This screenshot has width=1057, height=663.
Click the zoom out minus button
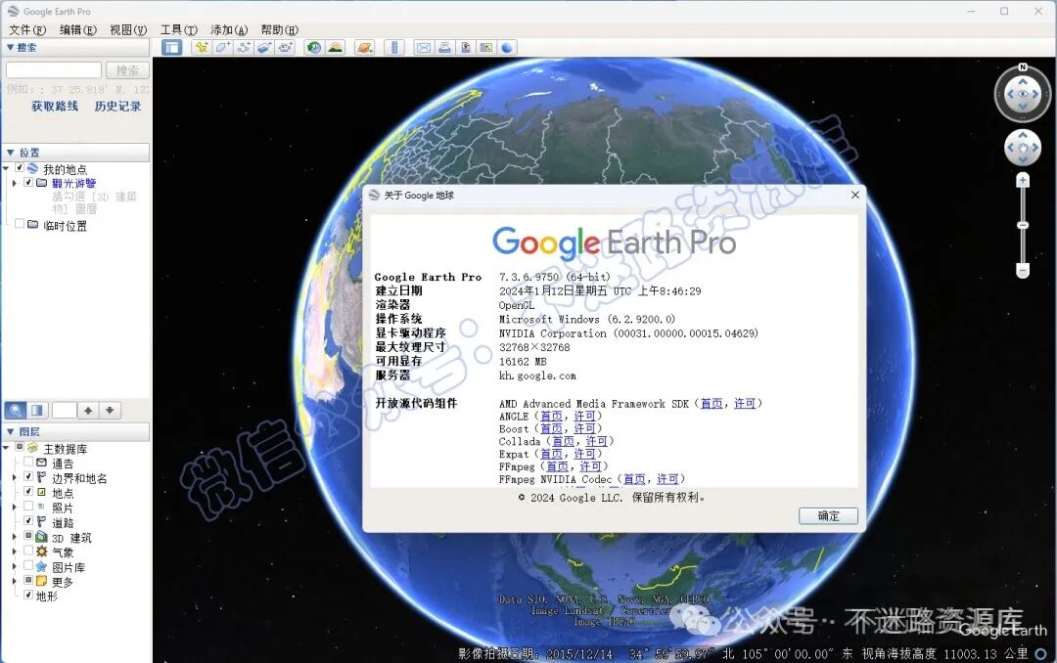click(1023, 271)
